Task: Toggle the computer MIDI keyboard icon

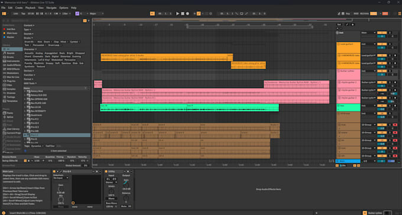Action: pos(343,14)
